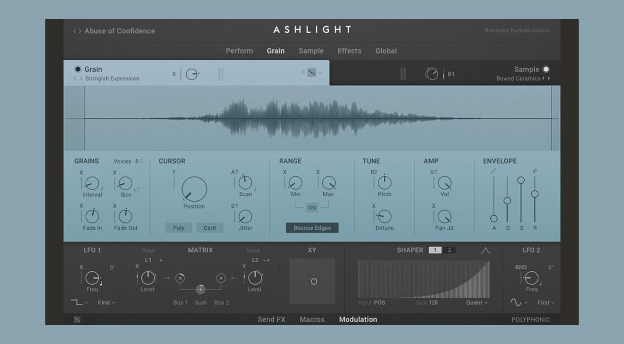This screenshot has width=624, height=344.
Task: Toggle Bounce Edges
Action: point(312,228)
